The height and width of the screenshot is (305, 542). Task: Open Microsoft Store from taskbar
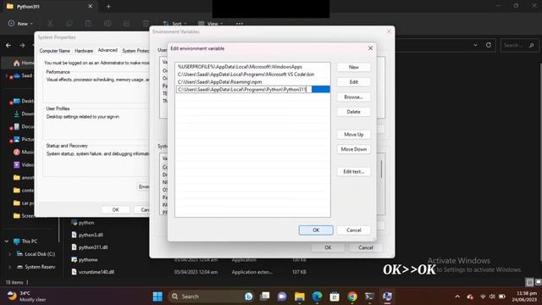[x=335, y=297]
